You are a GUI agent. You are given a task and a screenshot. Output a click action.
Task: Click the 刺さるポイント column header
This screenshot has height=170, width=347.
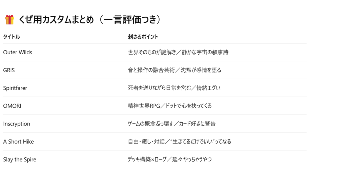click(143, 37)
